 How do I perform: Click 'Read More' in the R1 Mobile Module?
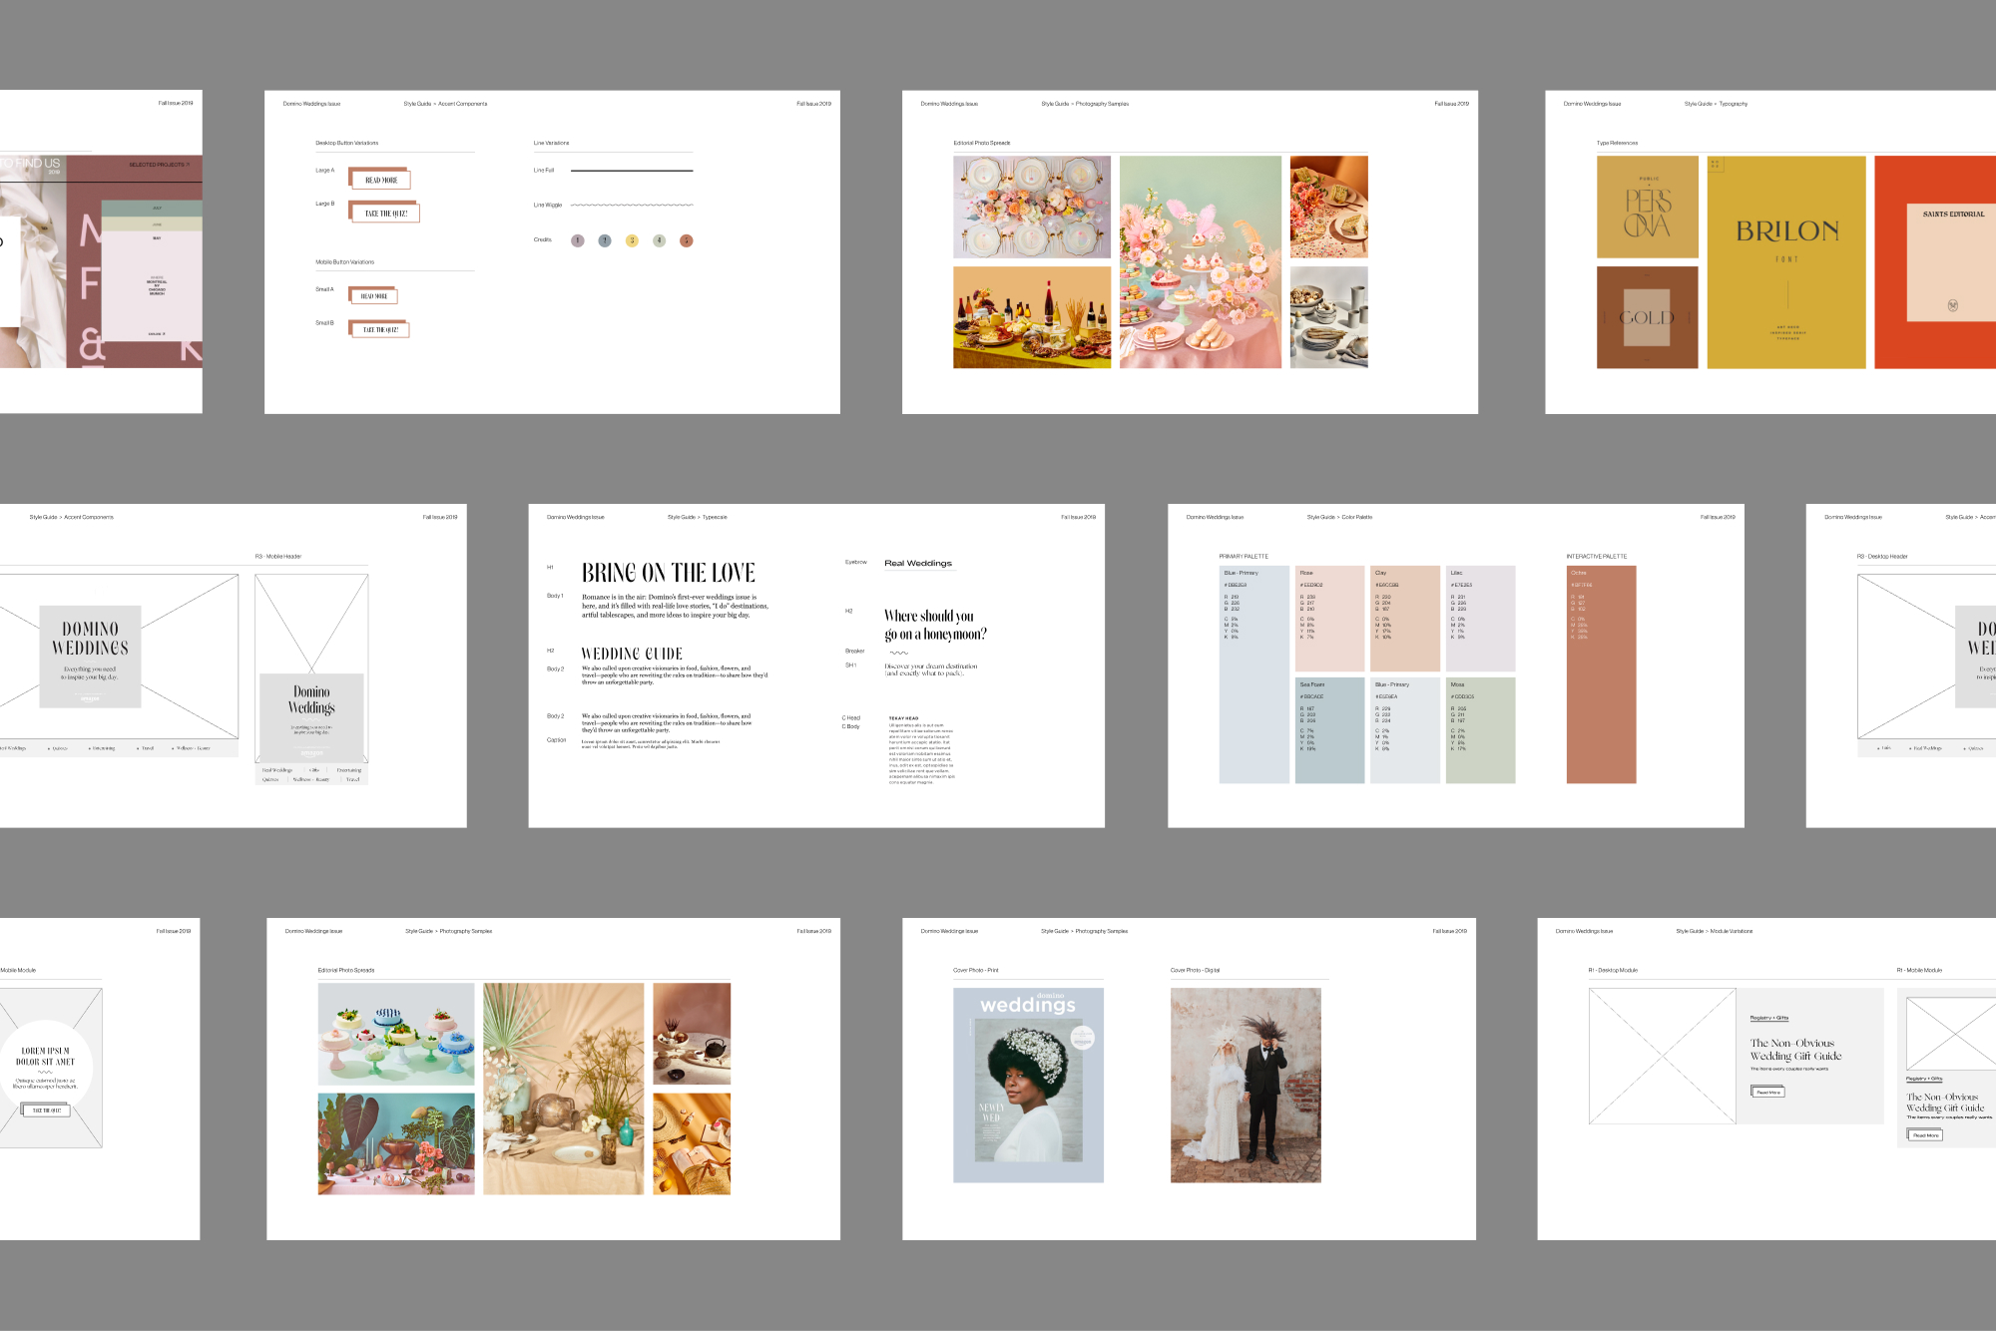pos(1925,1135)
